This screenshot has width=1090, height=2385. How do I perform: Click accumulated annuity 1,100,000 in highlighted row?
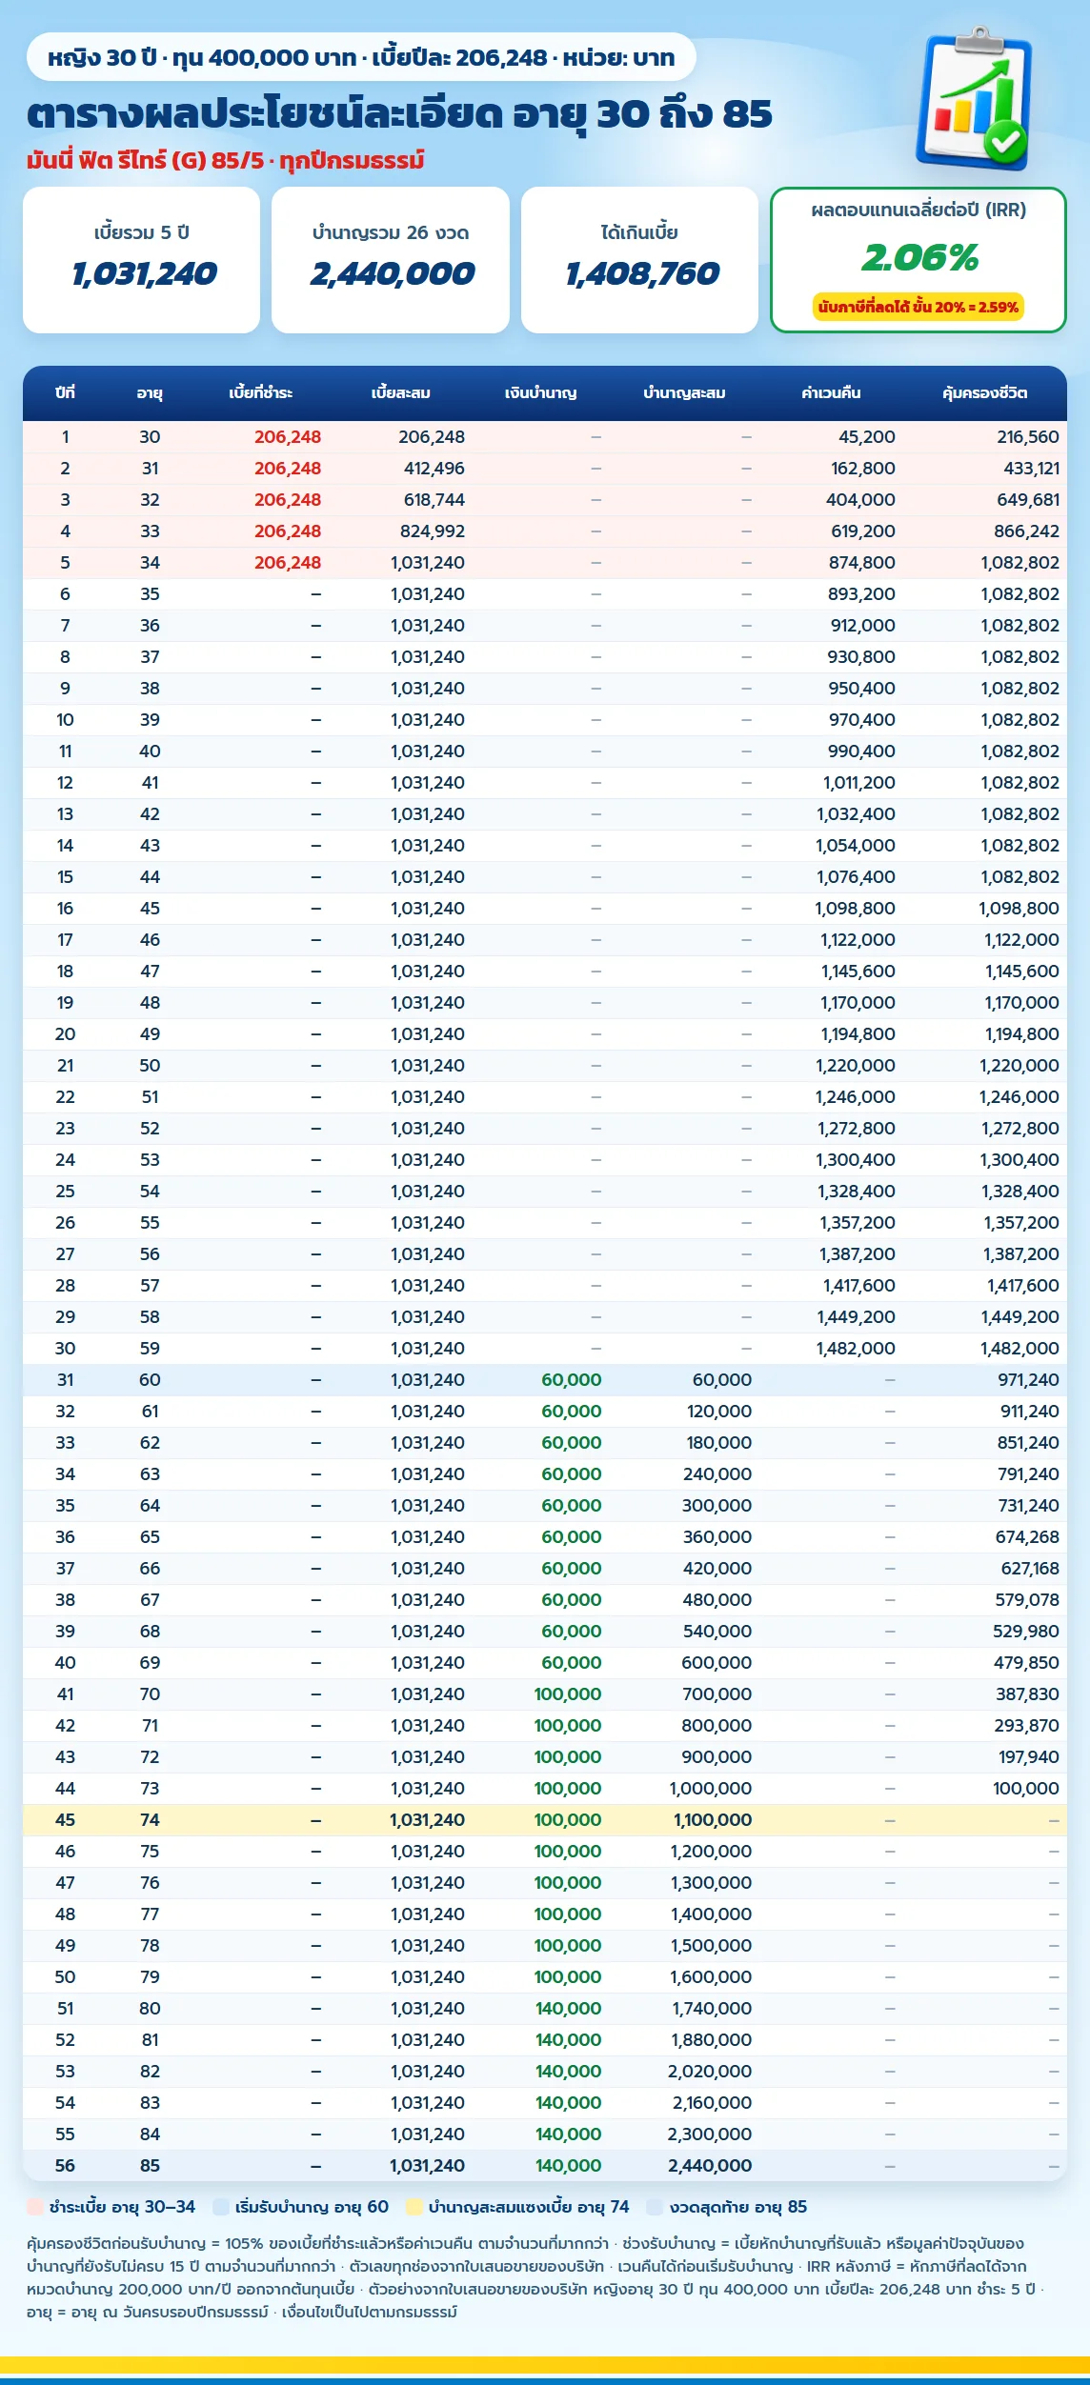713,1820
